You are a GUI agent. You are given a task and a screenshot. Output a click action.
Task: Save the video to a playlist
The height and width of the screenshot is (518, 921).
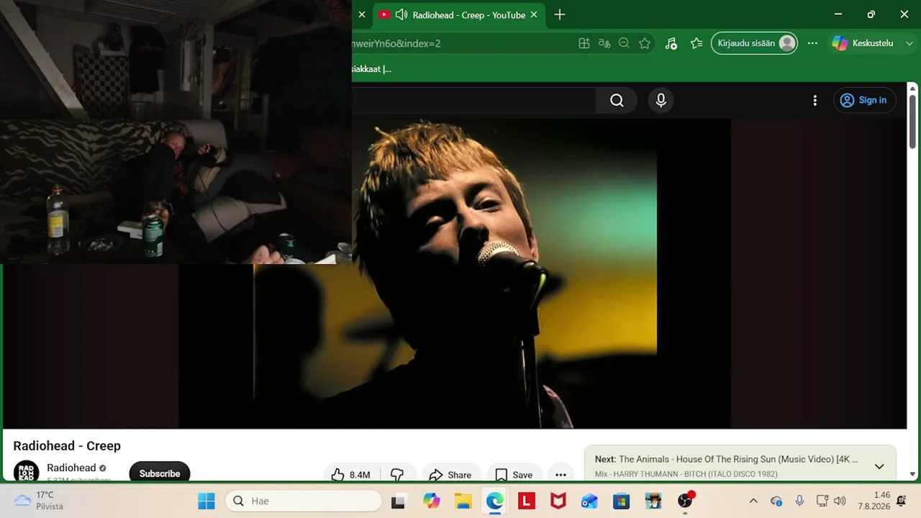tap(514, 475)
